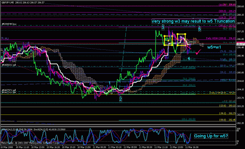Click the '11 Mar 16:30' time axis label
This screenshot has height=149, width=245.
pyautogui.click(x=192, y=147)
